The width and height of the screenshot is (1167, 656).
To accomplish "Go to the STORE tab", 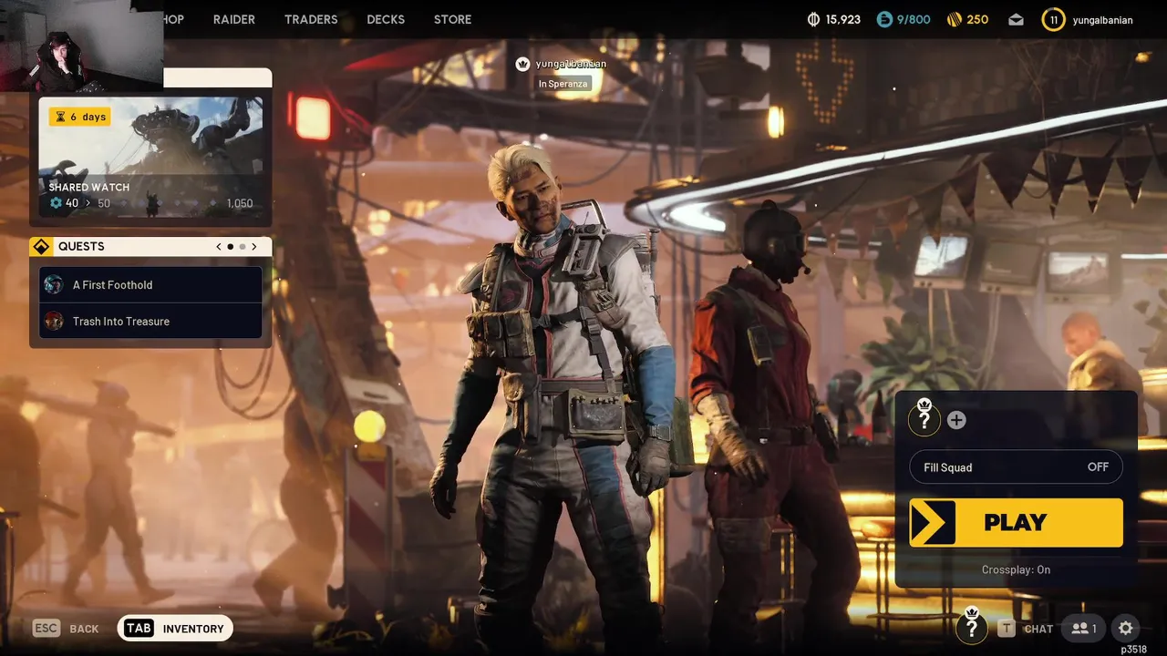I will [453, 19].
